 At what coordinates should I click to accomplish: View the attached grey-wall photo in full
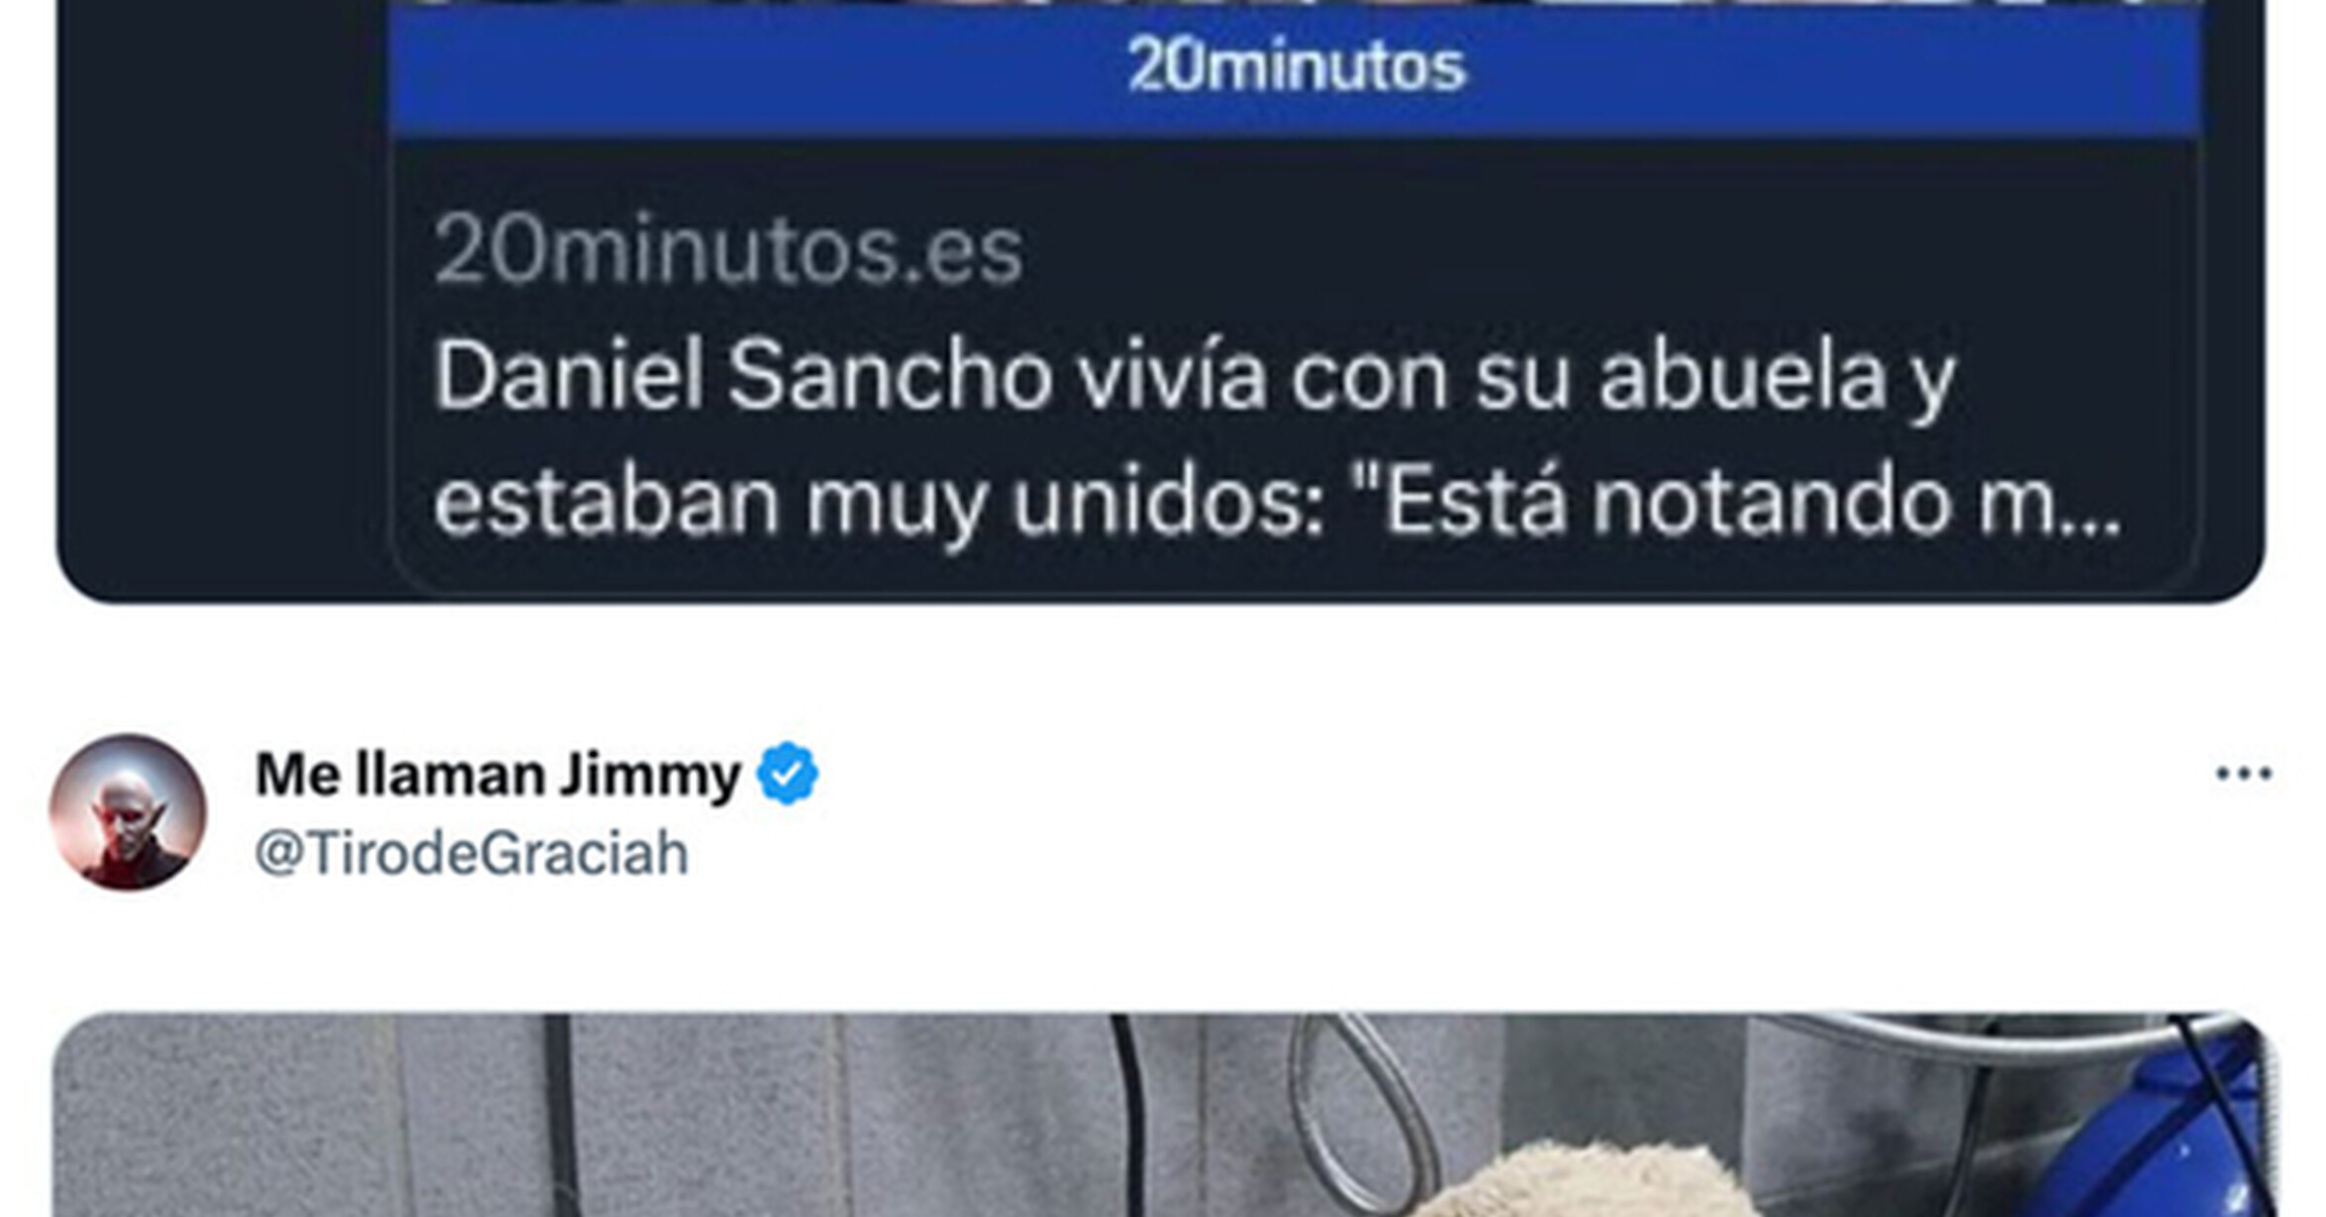pos(1166,1115)
